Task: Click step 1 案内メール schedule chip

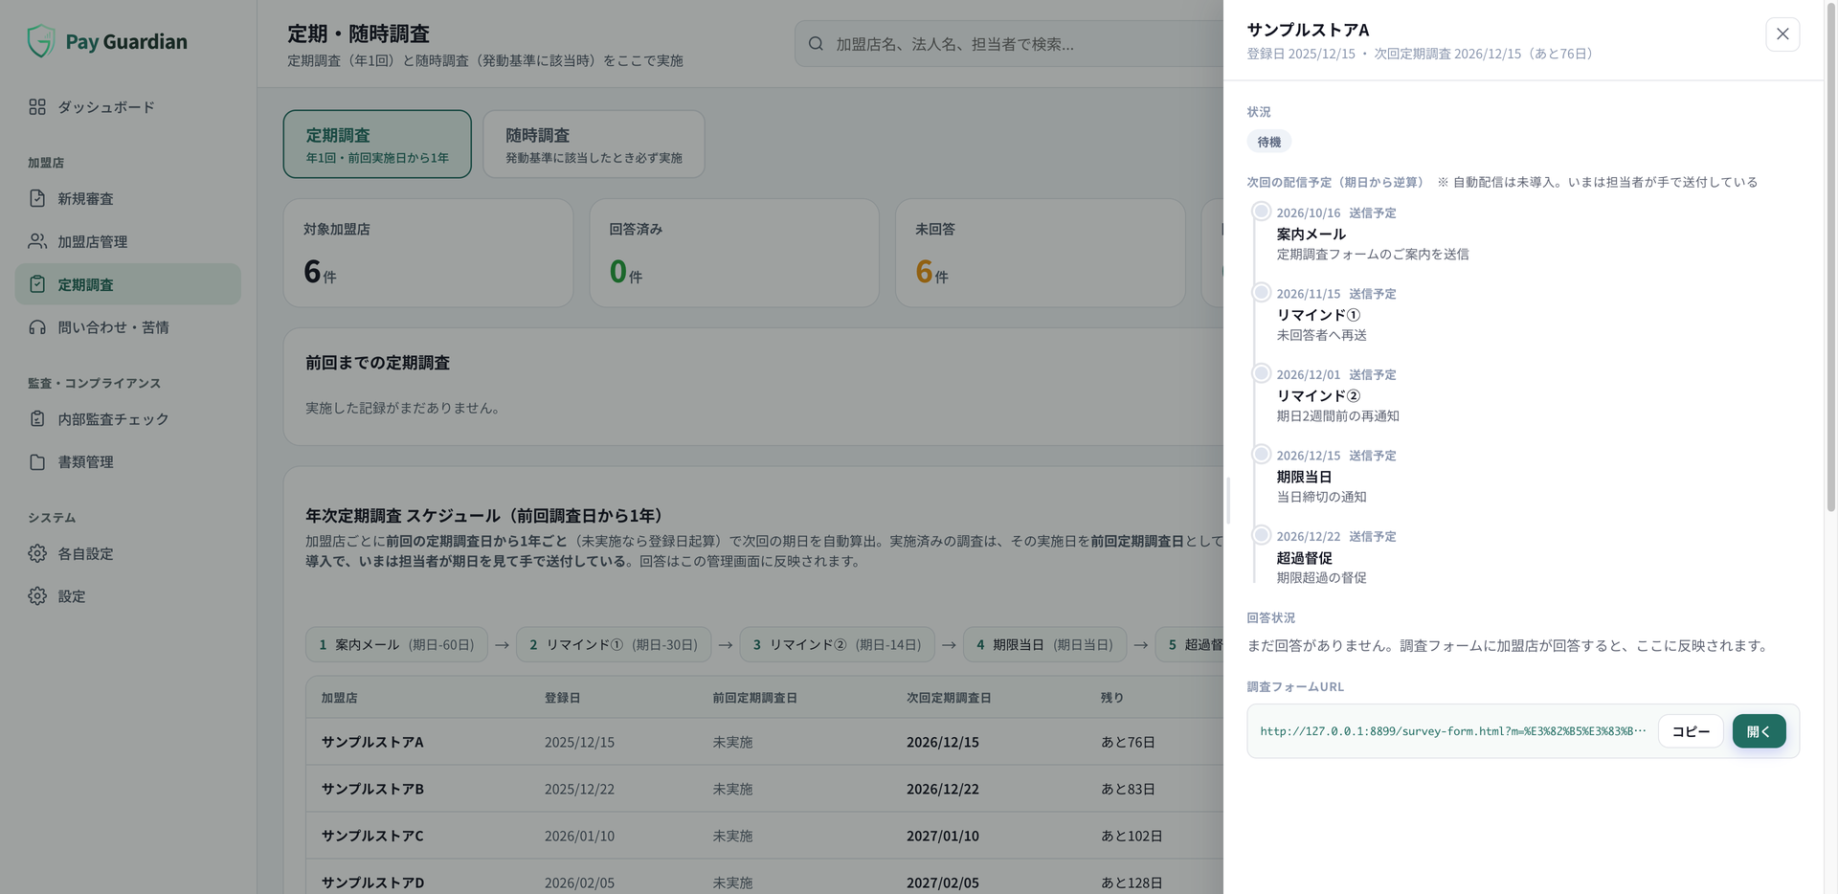Action: (396, 645)
